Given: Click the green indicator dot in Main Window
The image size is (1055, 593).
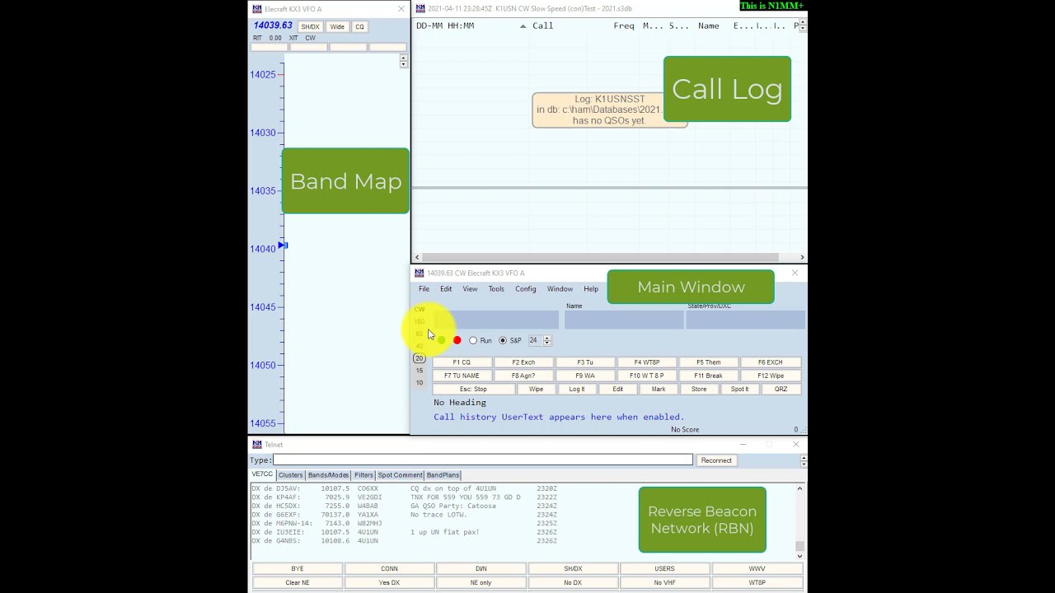Looking at the screenshot, I should click(441, 340).
